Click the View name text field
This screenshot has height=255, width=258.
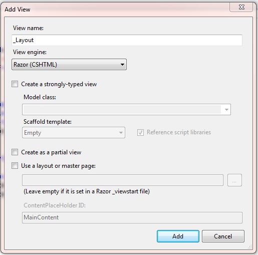pyautogui.click(x=127, y=40)
